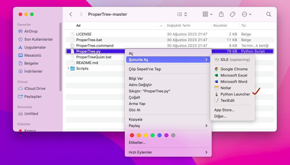
Task: Choose Çöp Sepeti'ne Taşı menu item
Action: tap(145, 69)
